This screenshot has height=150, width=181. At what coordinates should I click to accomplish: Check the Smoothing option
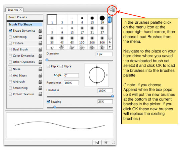coord(10,88)
